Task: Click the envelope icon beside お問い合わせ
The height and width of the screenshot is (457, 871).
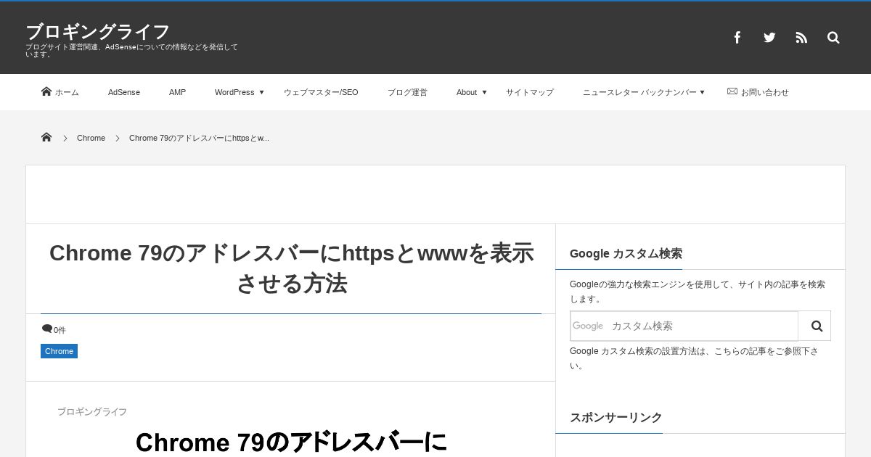Action: (x=732, y=91)
